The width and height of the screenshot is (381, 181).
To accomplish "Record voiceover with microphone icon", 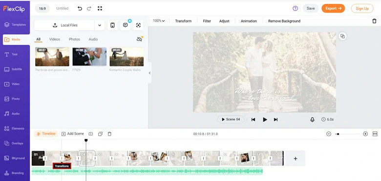I will click(x=312, y=120).
